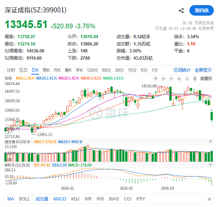This screenshot has height=207, width=220.
Task: Switch to 五日 chart tab
Action: click(23, 70)
